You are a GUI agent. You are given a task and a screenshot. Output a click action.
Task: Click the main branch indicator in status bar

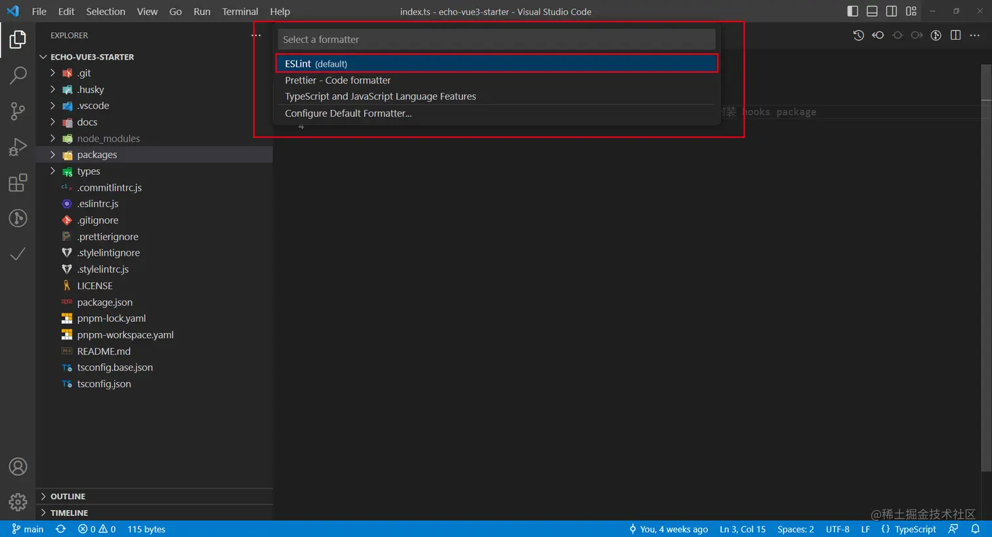pos(28,529)
